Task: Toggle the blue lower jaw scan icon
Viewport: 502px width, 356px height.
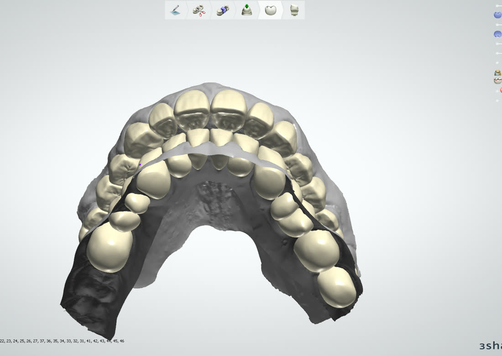Action: pos(498,34)
